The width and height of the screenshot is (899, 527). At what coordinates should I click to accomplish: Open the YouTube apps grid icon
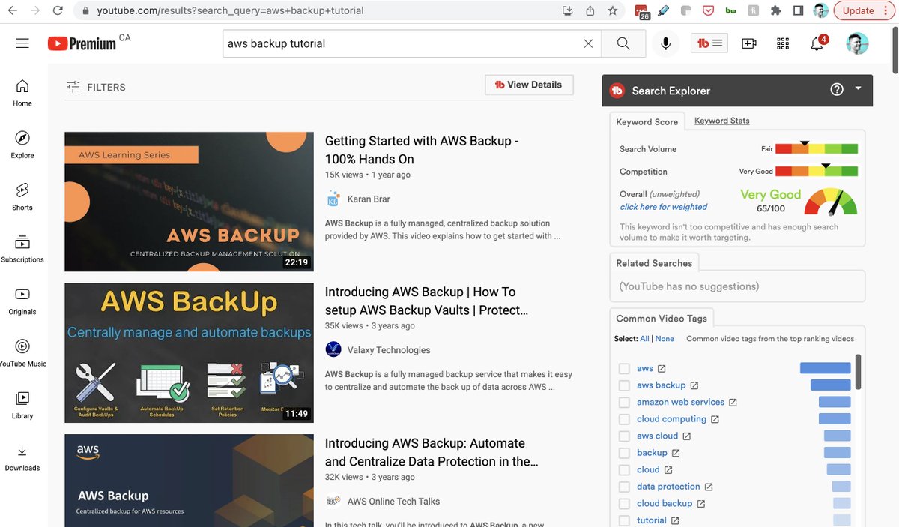tap(783, 43)
